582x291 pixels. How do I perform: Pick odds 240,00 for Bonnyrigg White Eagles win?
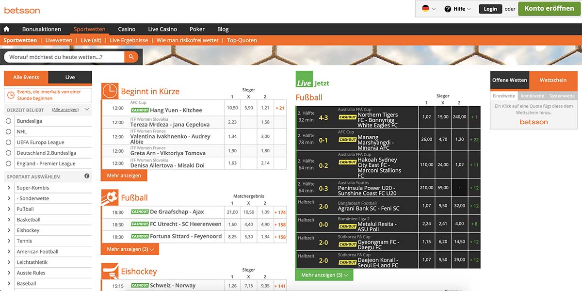[460, 117]
